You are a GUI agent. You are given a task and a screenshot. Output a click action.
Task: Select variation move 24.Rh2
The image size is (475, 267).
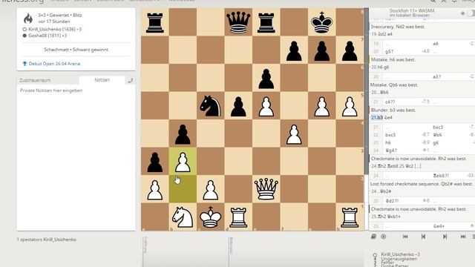(x=379, y=166)
